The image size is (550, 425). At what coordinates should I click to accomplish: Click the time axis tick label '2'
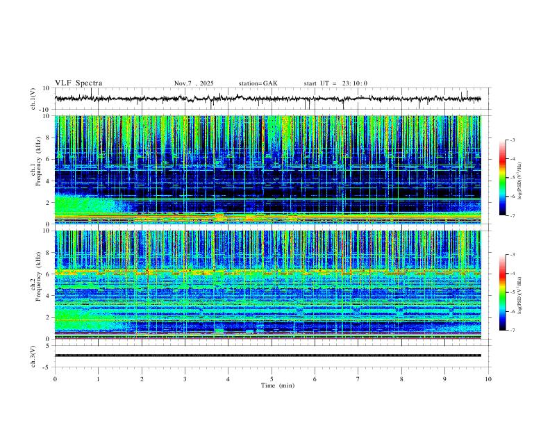(x=142, y=379)
